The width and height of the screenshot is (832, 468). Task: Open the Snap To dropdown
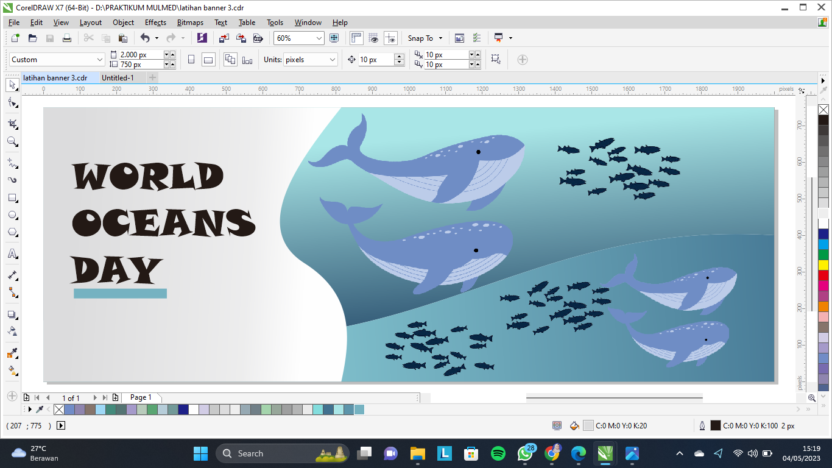(x=425, y=38)
